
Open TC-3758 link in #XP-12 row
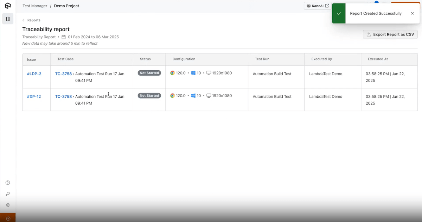click(63, 97)
